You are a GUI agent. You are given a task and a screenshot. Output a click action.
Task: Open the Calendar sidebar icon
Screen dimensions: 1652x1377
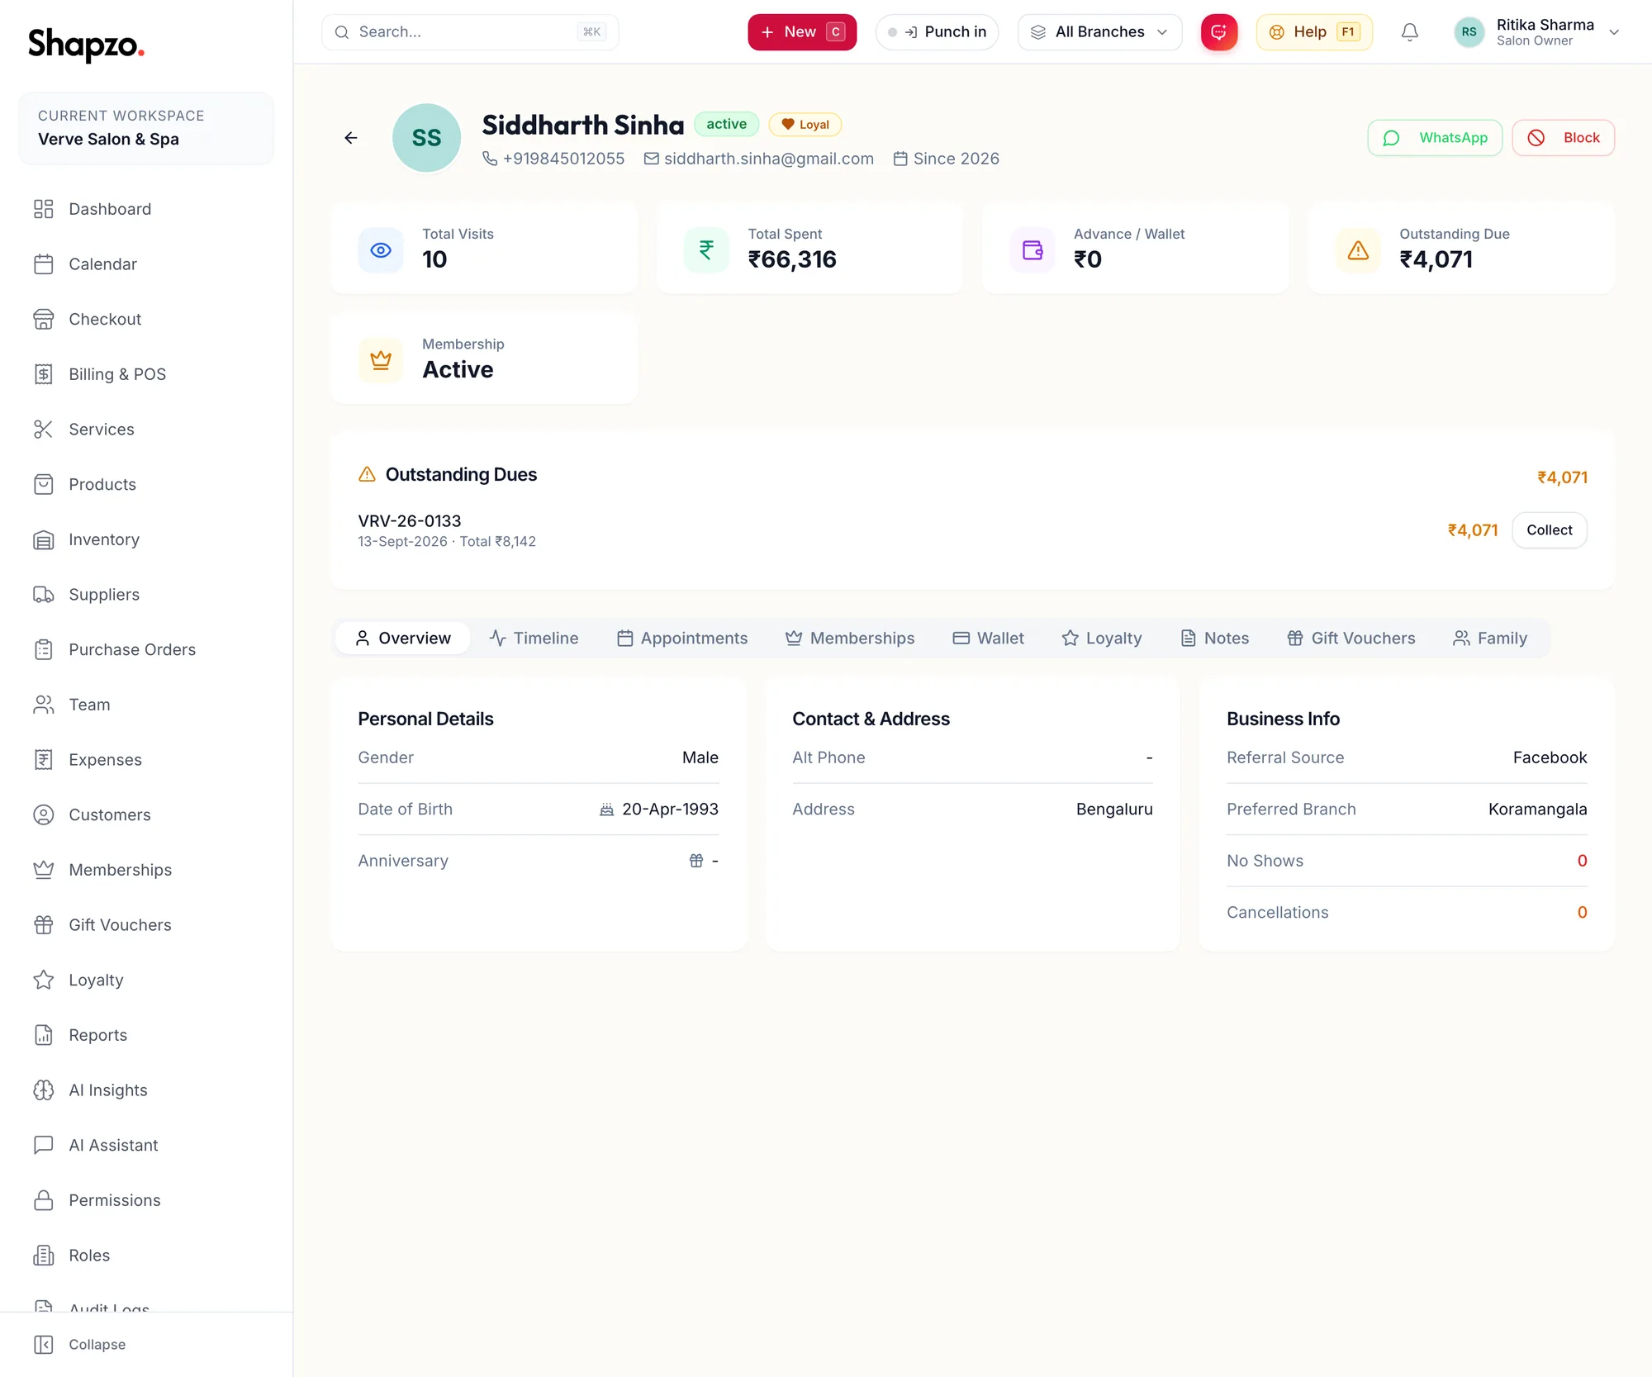click(44, 264)
